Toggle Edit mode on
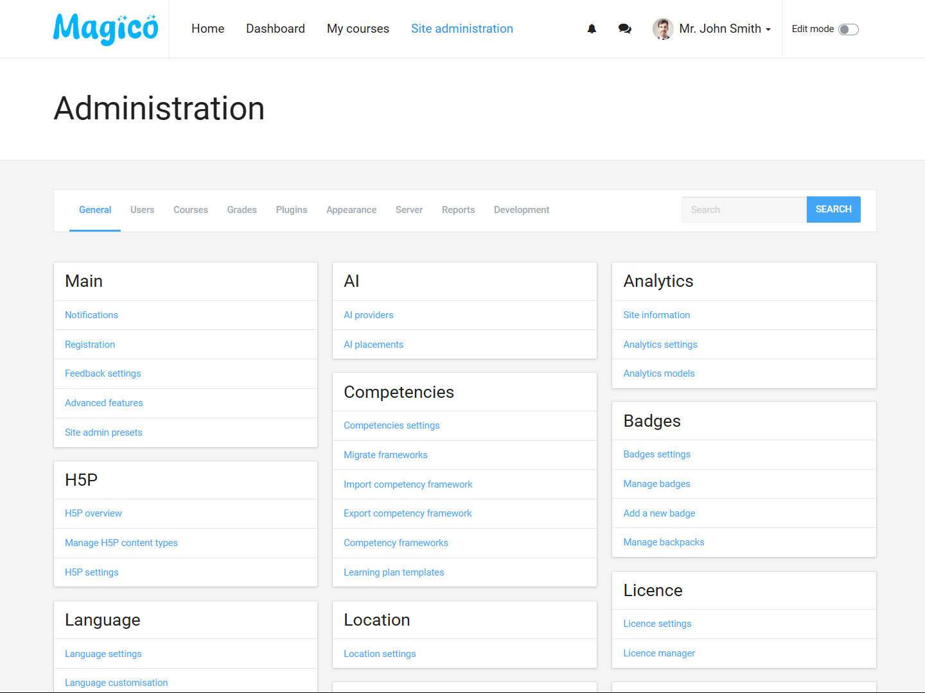This screenshot has height=693, width=925. coord(848,29)
